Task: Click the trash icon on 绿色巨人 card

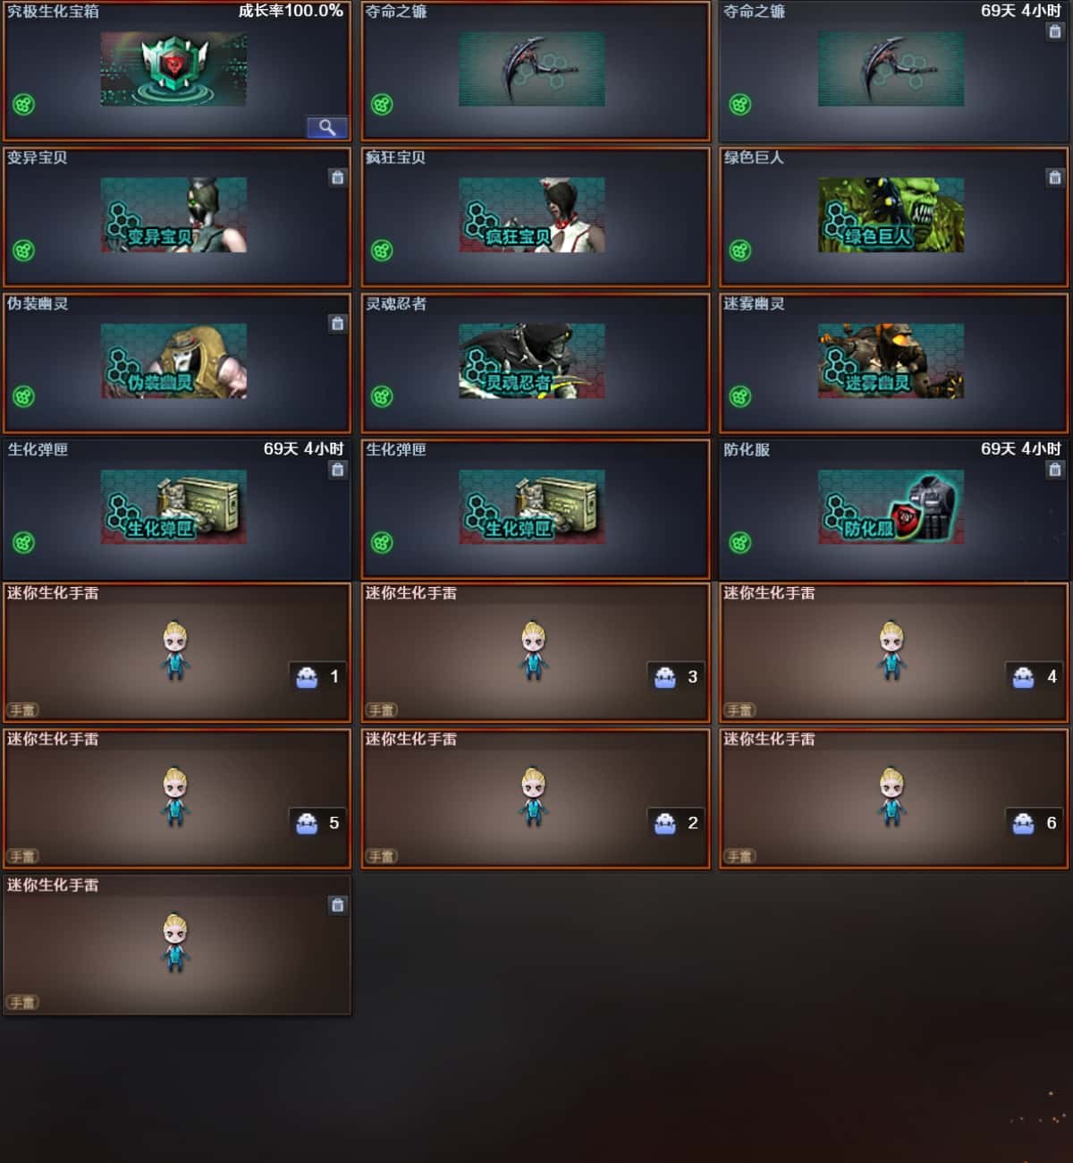Action: (x=1055, y=177)
